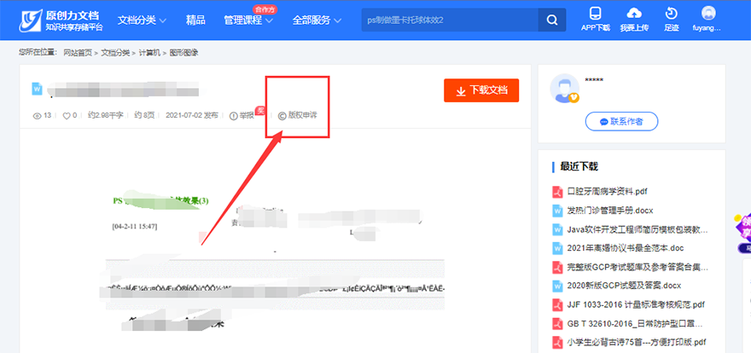Click Word icon beside 发热门诊管理手册

click(x=557, y=210)
